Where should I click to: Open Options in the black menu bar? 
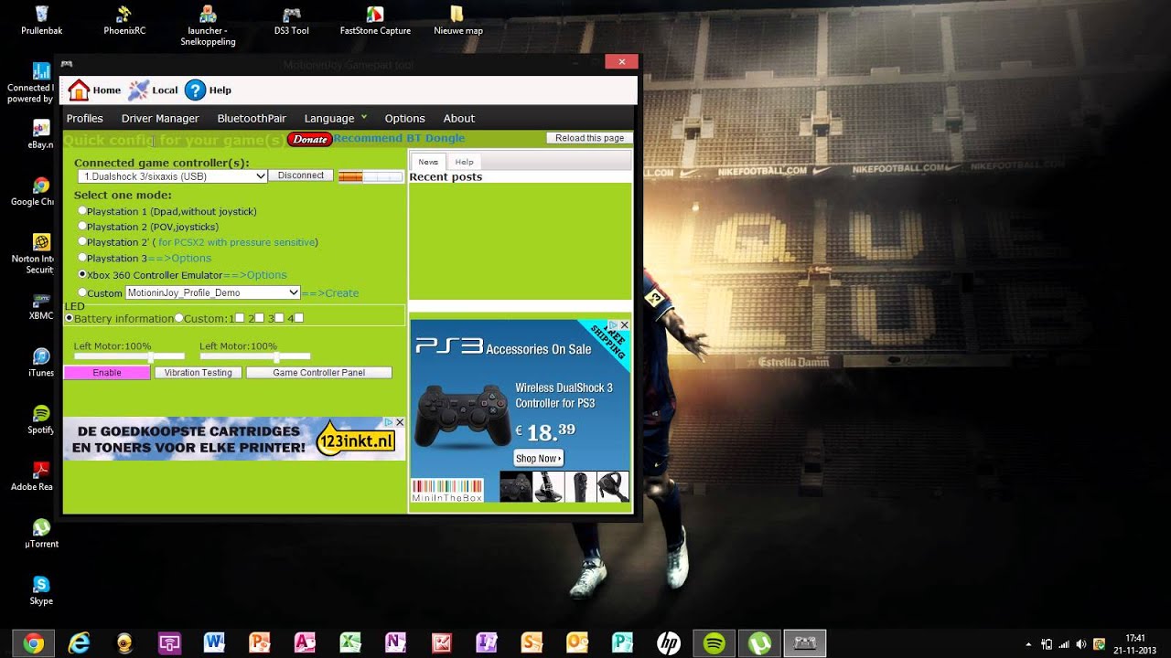click(x=404, y=119)
